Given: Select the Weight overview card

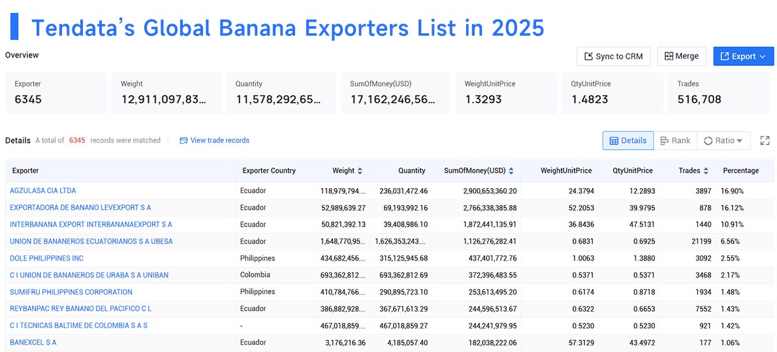Looking at the screenshot, I should tap(166, 93).
